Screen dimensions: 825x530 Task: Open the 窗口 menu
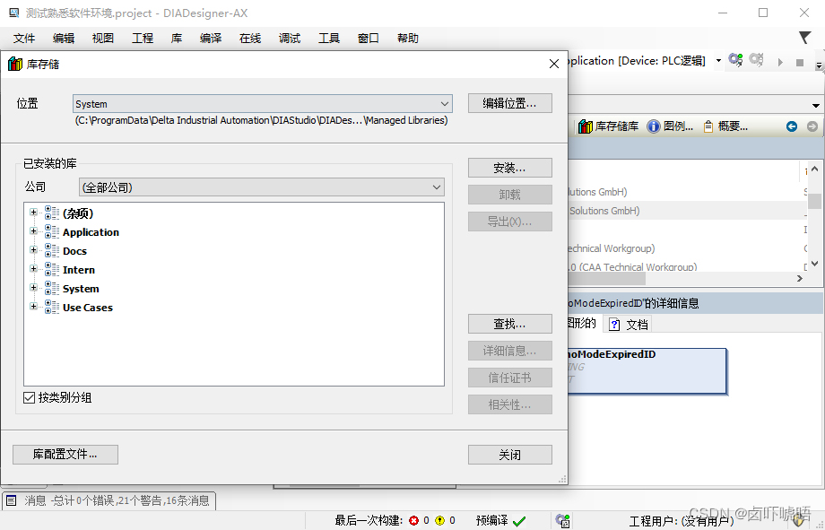[368, 38]
